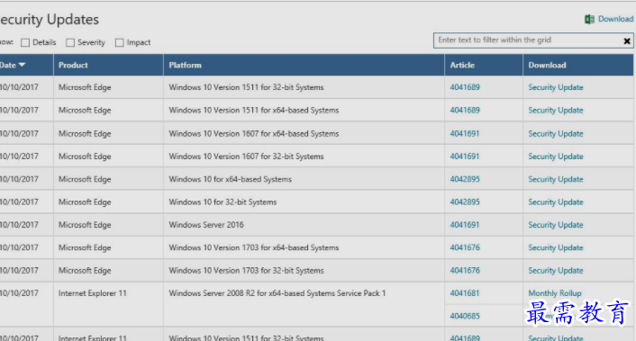Screen dimensions: 636x341
Task: Check the Impact checkbox
Action: point(119,42)
